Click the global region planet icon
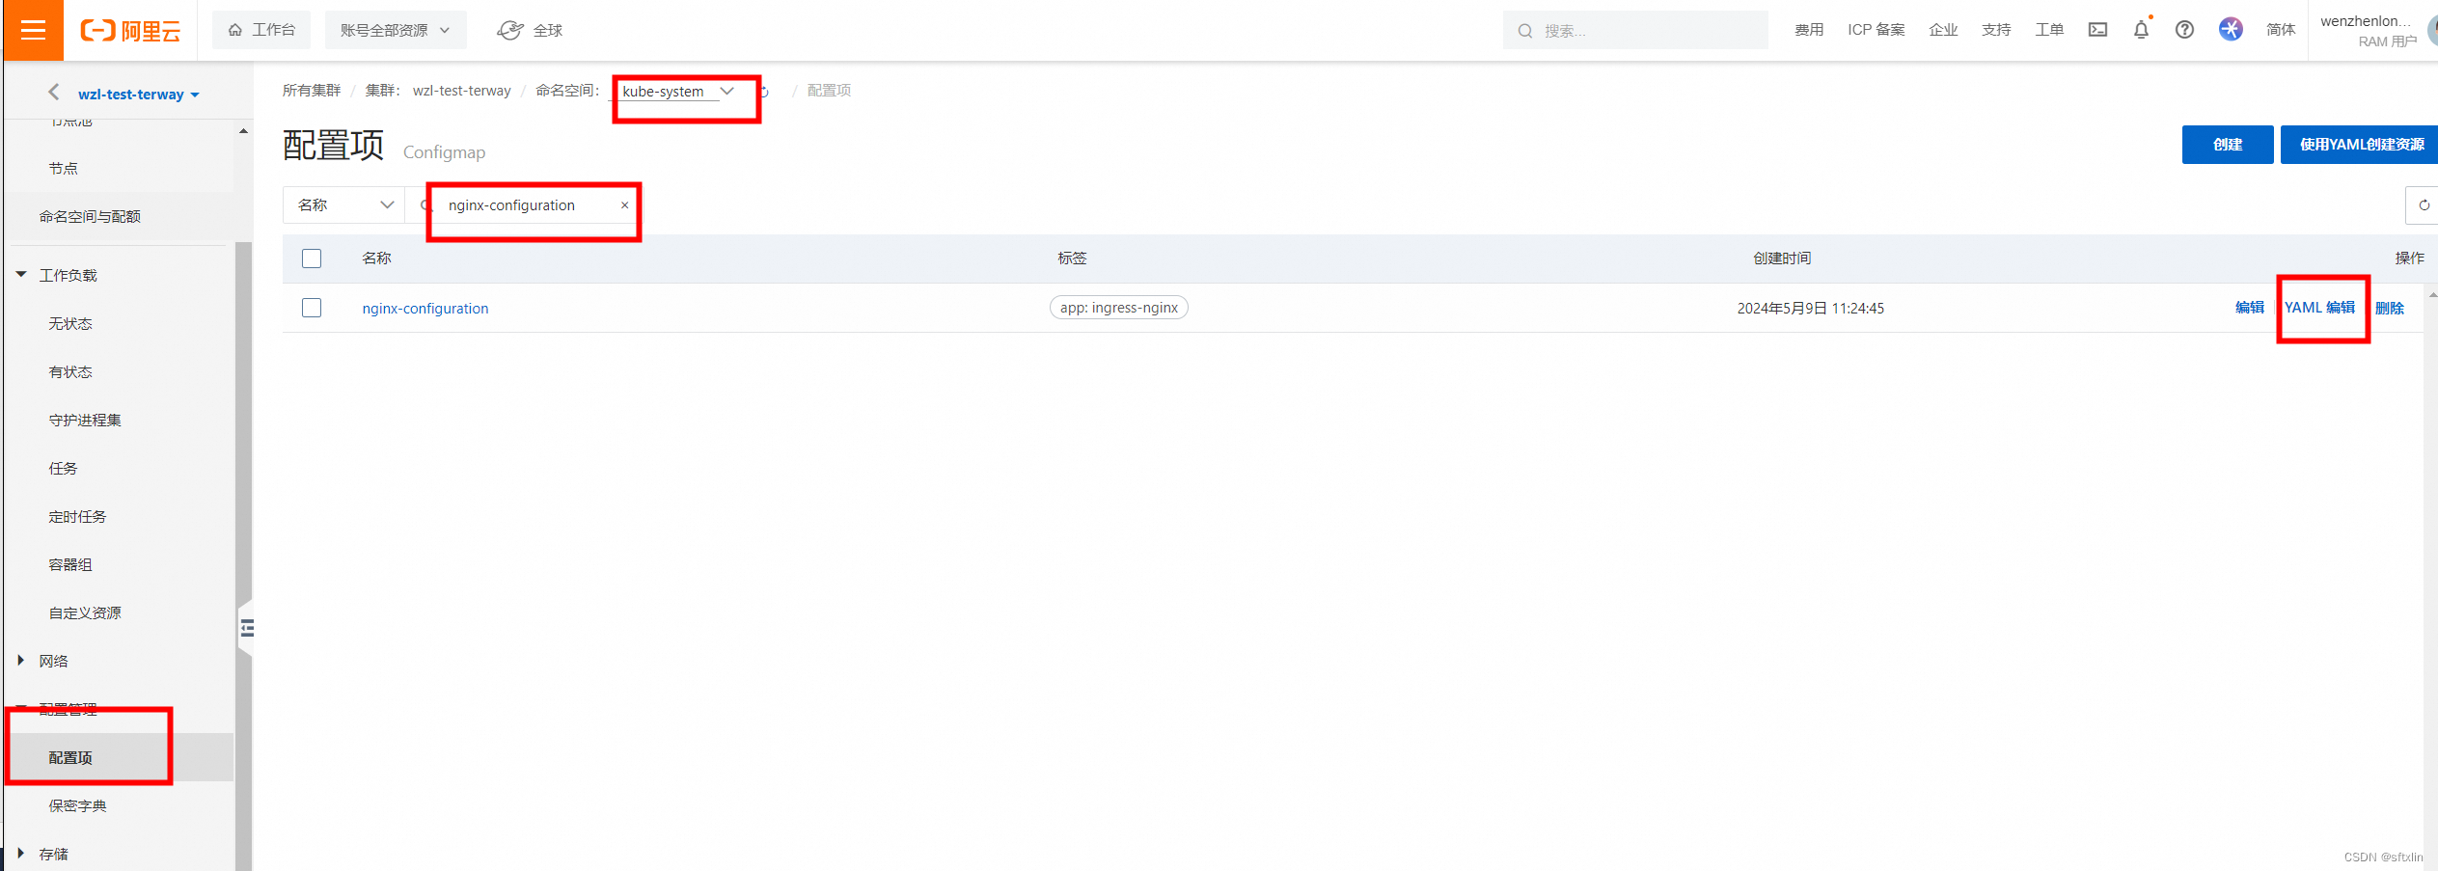This screenshot has width=2438, height=871. click(510, 31)
